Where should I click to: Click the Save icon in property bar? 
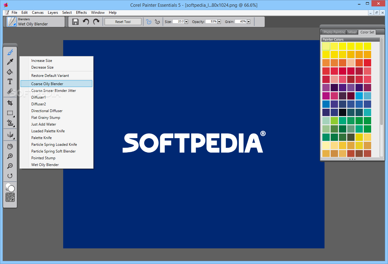75,22
